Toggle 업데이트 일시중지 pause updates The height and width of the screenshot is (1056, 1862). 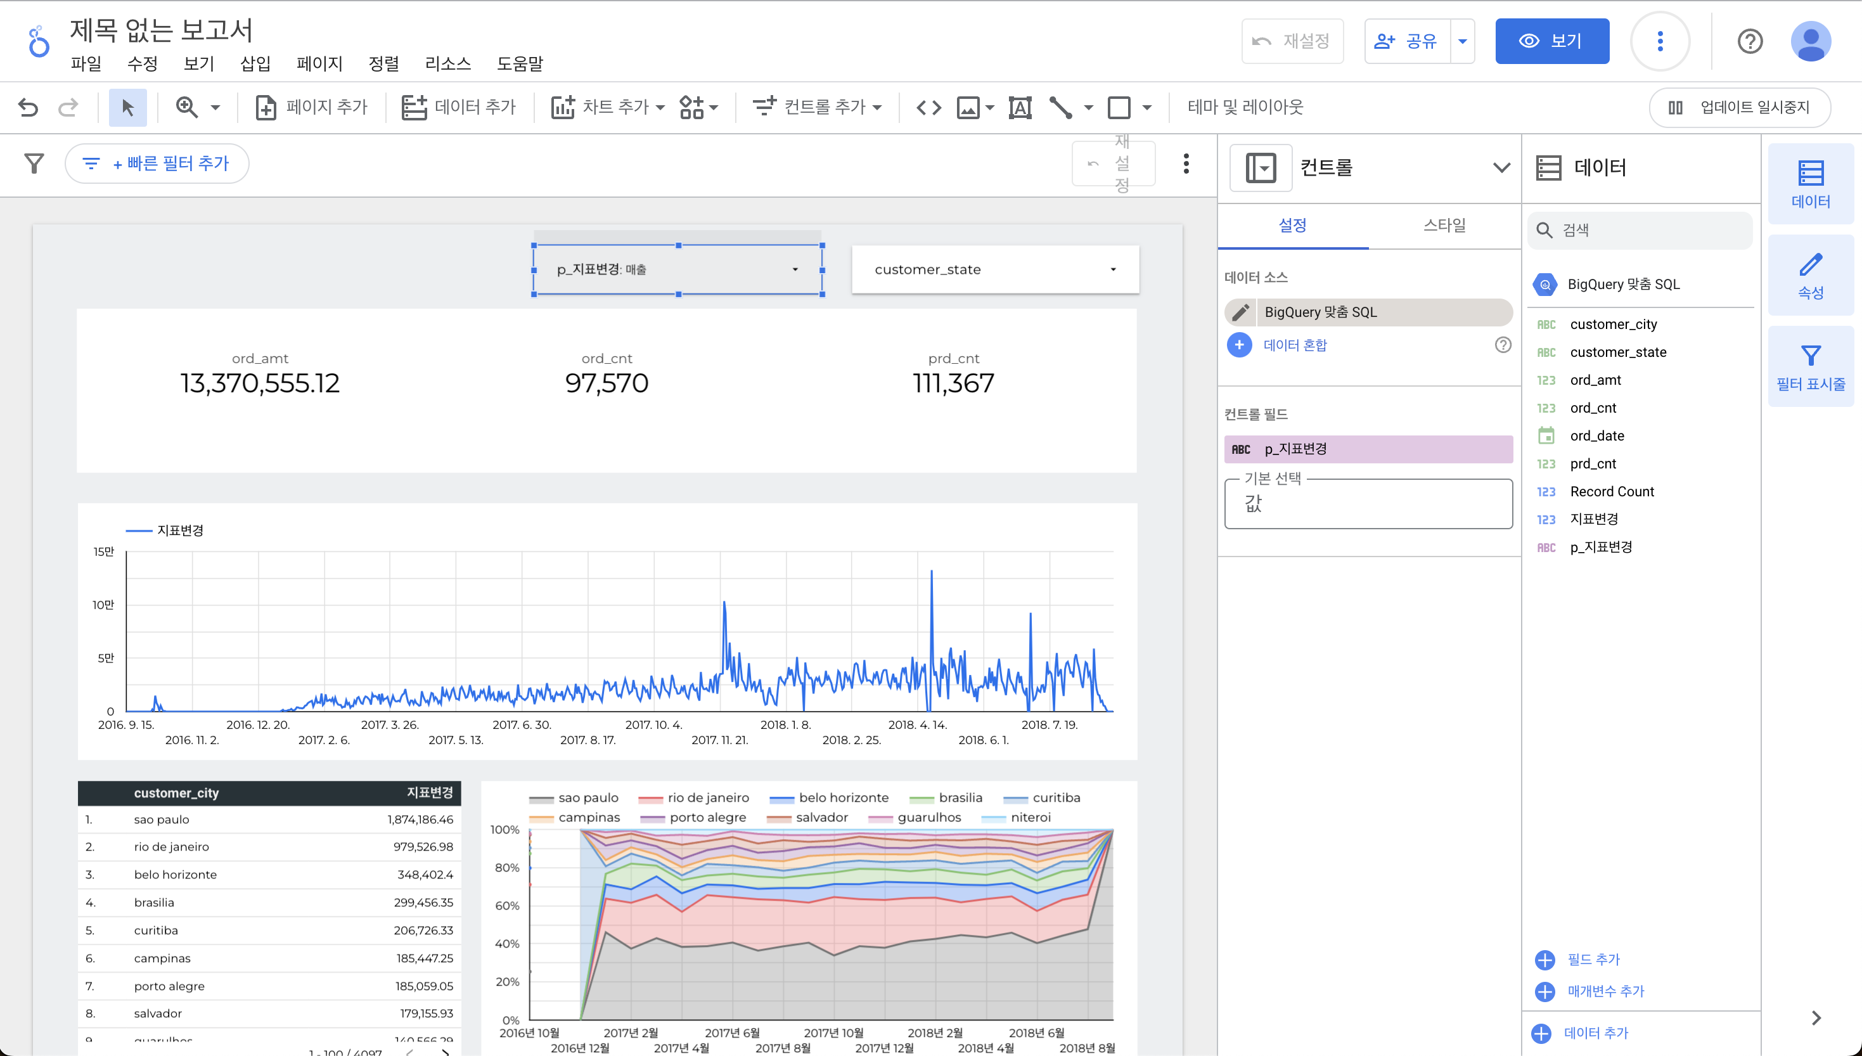pyautogui.click(x=1740, y=107)
